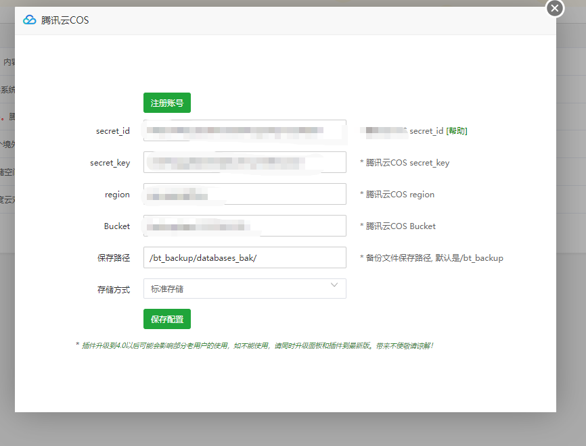Click the blue cloud icon beside 腾讯云COS title
Screen dimensions: 586x446
click(28, 20)
